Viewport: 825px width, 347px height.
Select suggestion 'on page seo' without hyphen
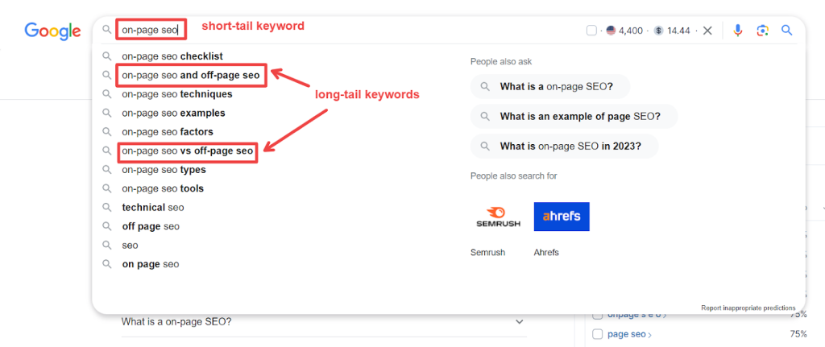pyautogui.click(x=151, y=264)
